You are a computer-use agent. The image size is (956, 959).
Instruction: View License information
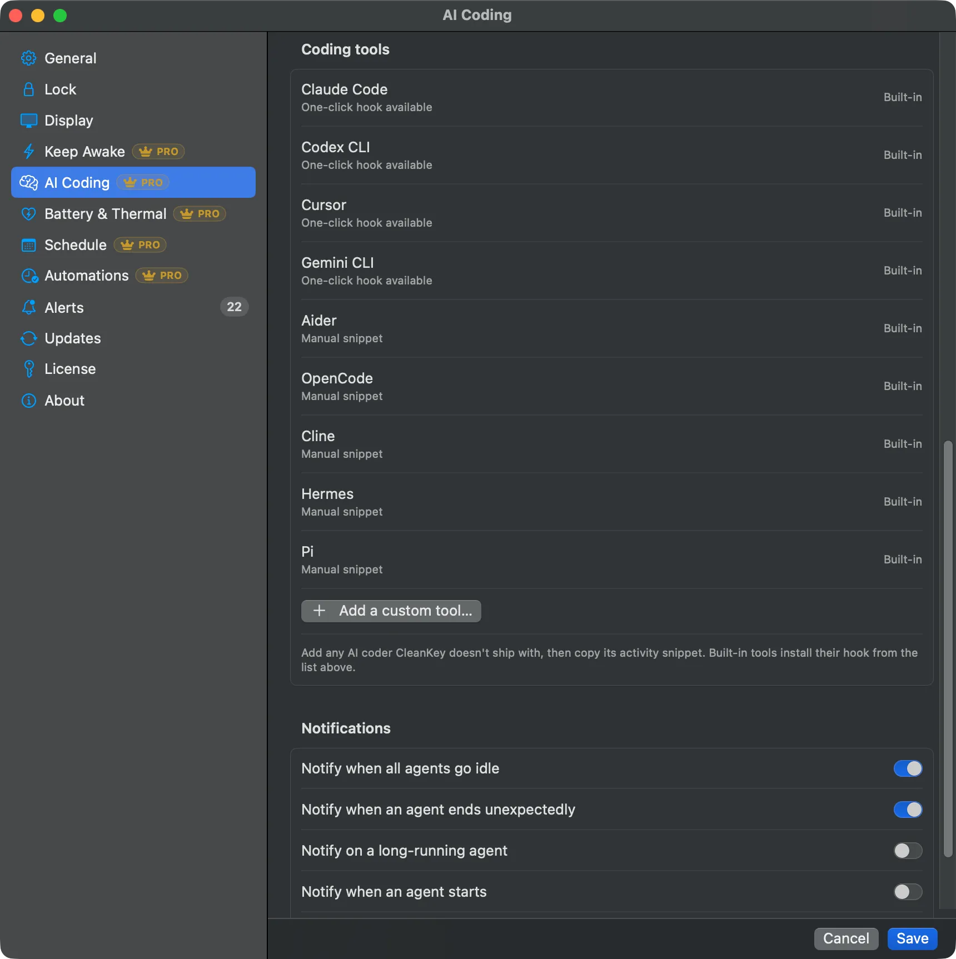(133, 369)
